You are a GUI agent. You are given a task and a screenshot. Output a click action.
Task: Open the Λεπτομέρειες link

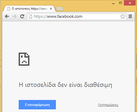108,105
